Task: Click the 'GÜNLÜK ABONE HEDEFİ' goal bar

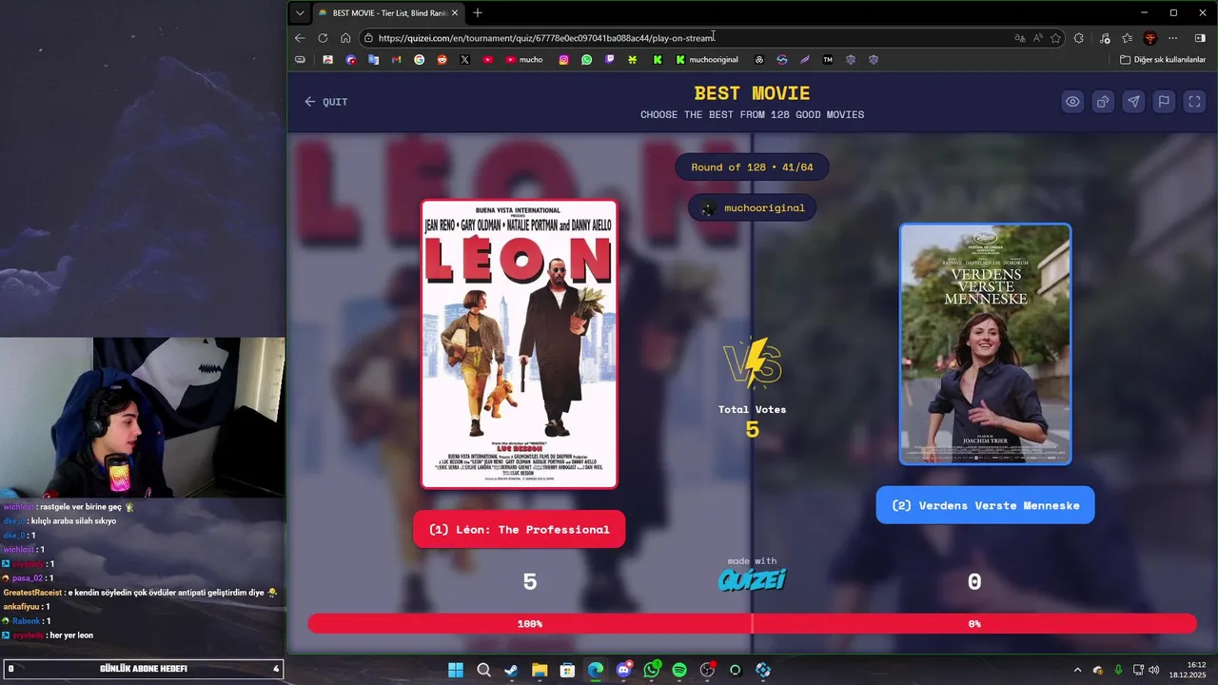Action: 143,669
